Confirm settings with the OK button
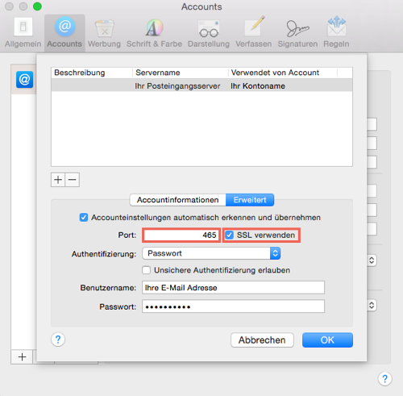This screenshot has width=403, height=396. tap(327, 340)
